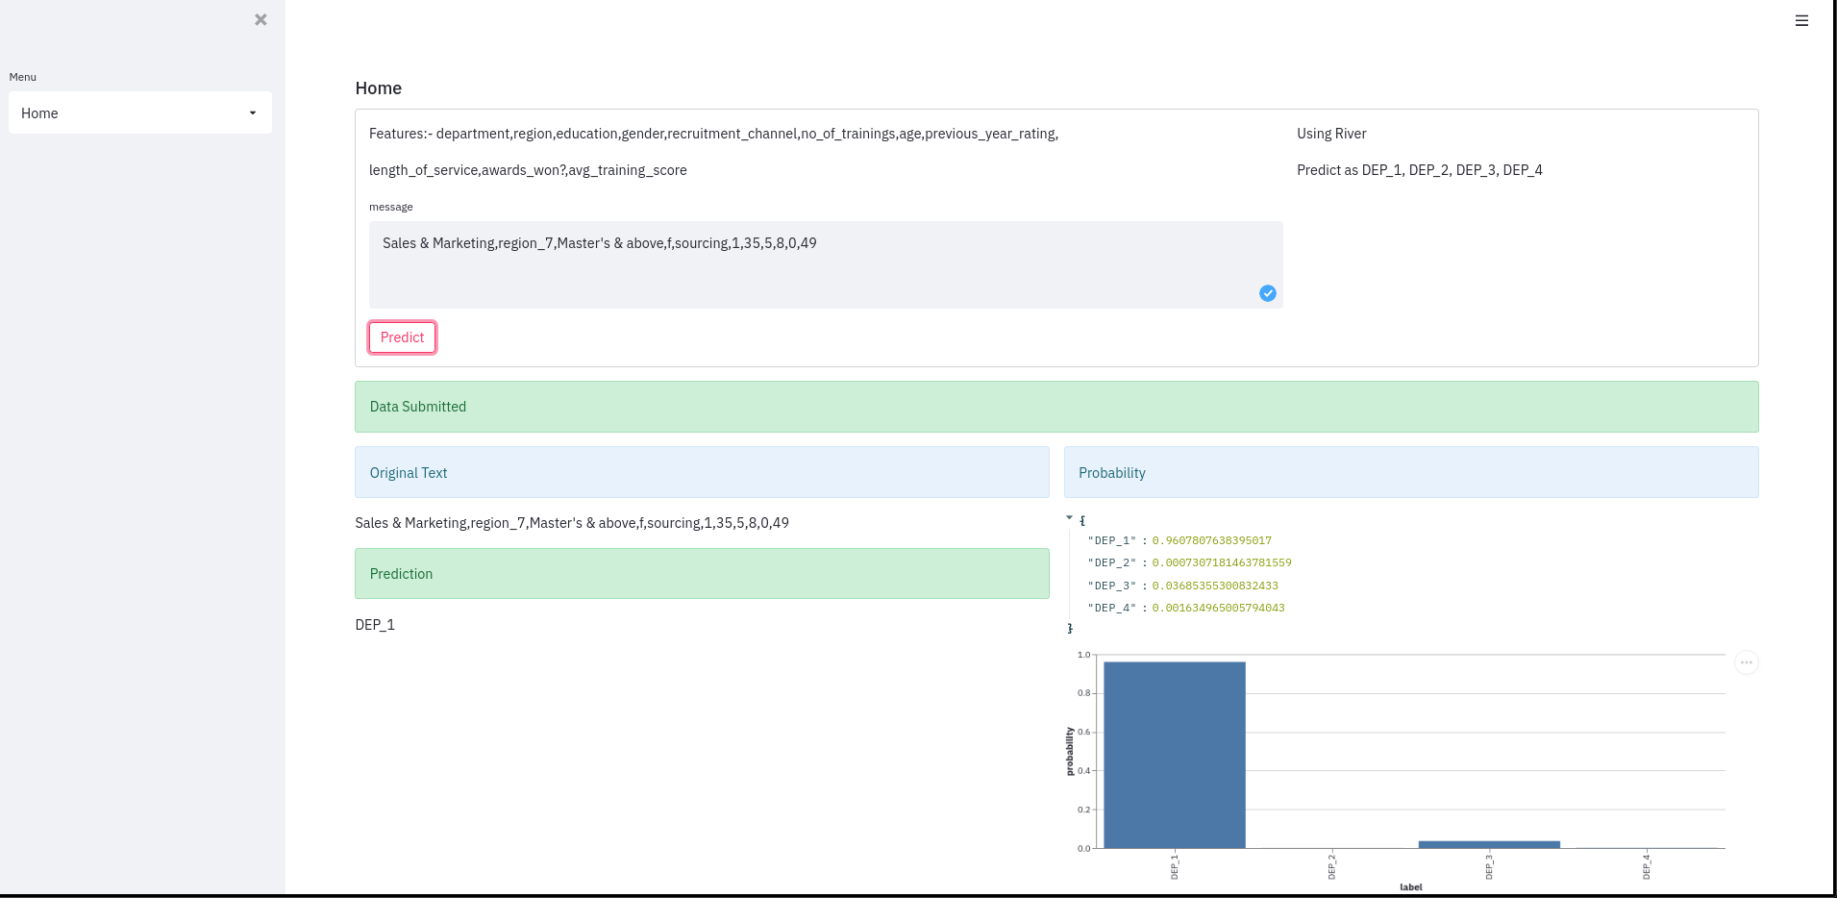Click the DEP_4 x-axis label
Image resolution: width=1837 pixels, height=898 pixels.
pos(1646,865)
